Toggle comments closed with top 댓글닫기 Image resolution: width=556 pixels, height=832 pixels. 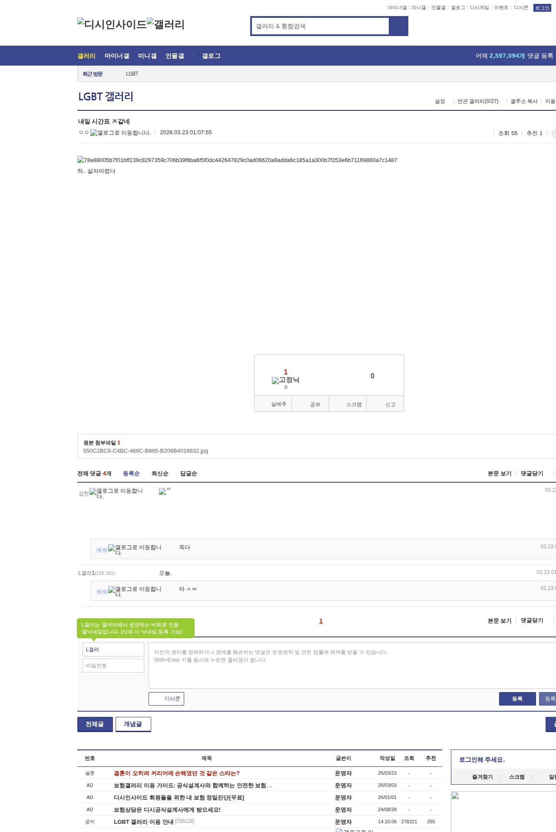coord(532,474)
